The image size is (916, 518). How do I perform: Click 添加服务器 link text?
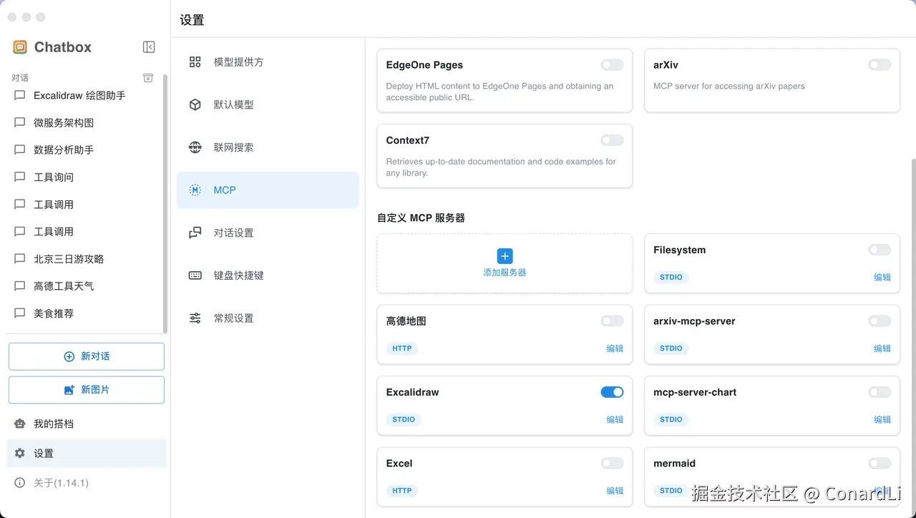pos(505,273)
